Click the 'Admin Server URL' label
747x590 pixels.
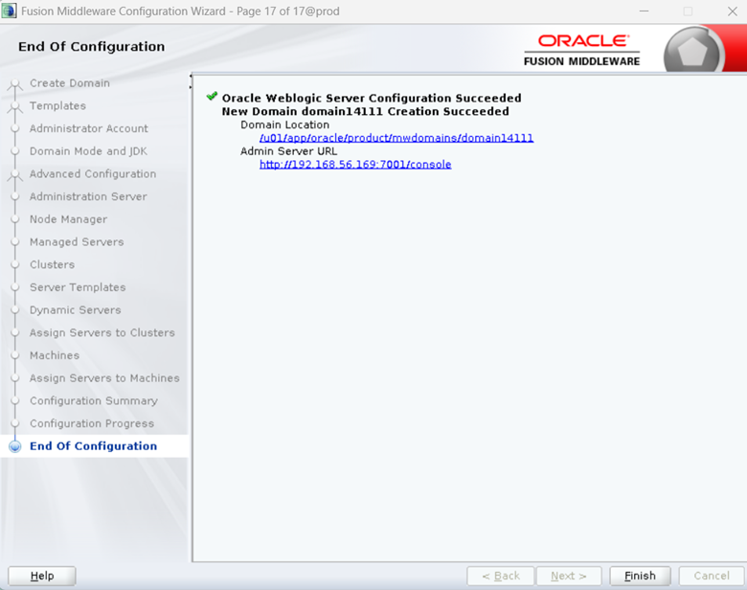(x=288, y=151)
